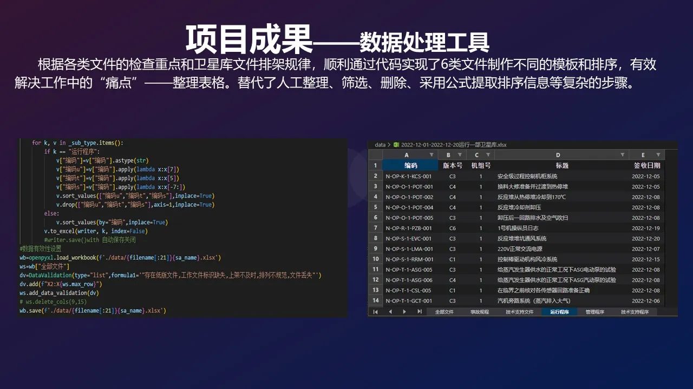Select cell N-OP-R-1-PZB-001

click(x=410, y=228)
